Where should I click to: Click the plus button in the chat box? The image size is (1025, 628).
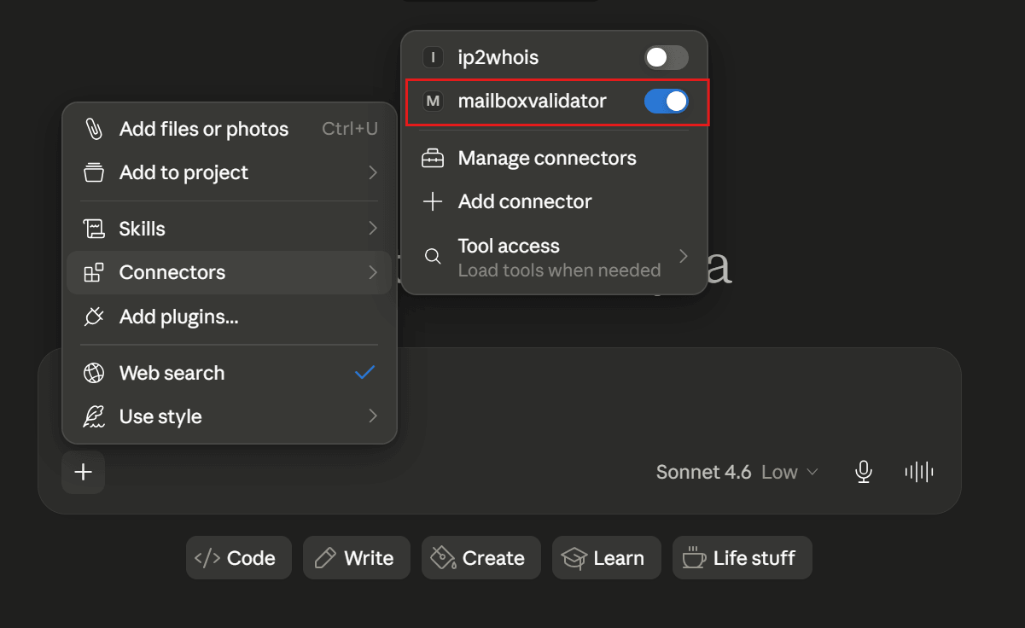(84, 472)
